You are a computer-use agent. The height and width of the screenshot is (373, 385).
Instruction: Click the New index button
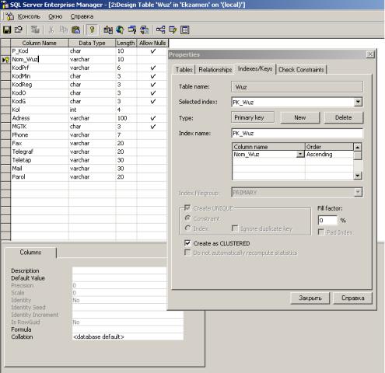click(300, 117)
